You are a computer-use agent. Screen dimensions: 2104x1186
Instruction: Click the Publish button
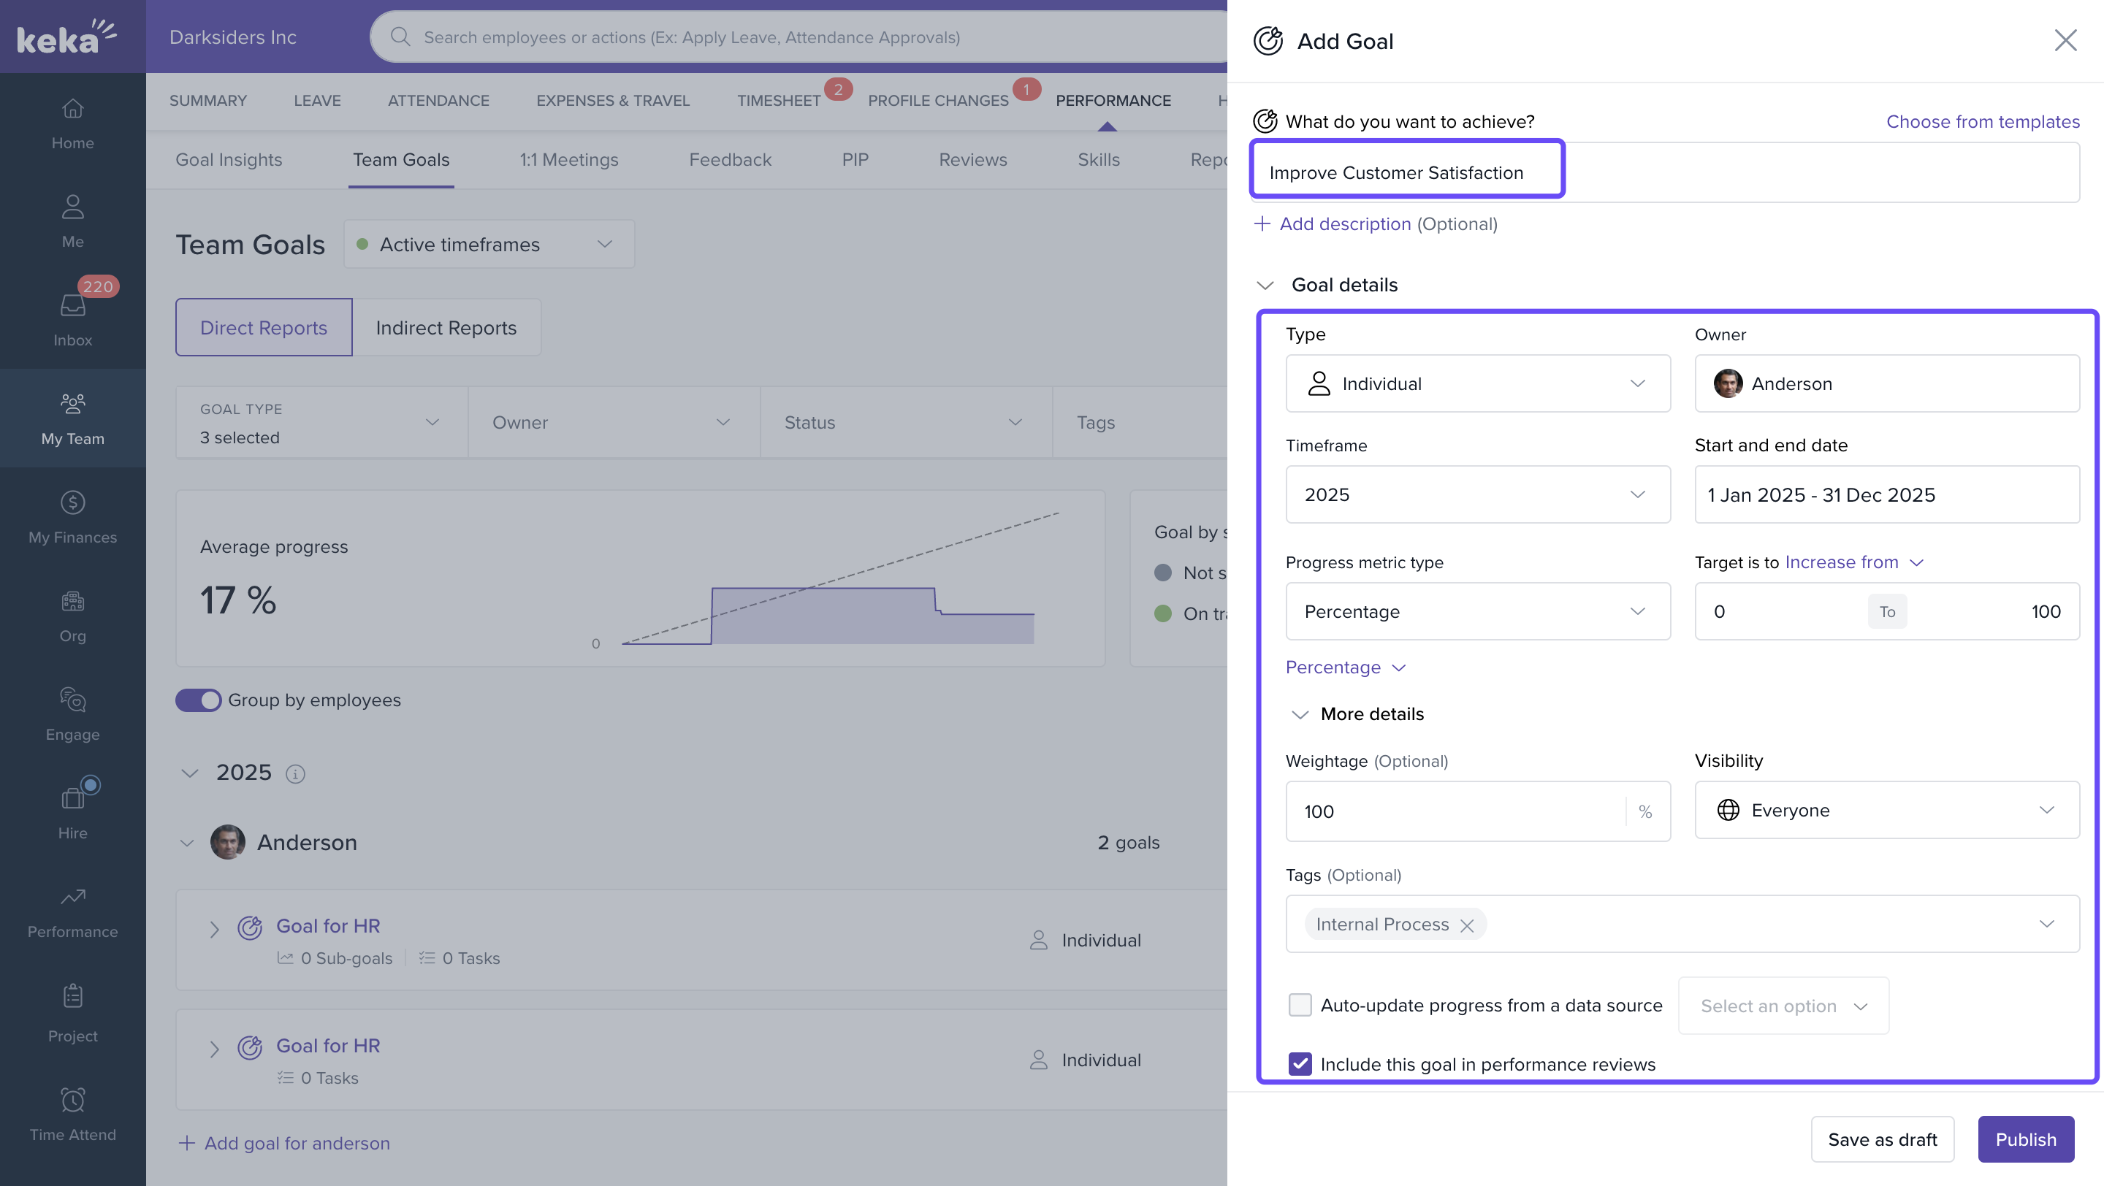click(x=2025, y=1139)
